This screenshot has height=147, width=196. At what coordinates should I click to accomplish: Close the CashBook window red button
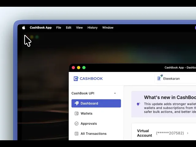[73, 68]
